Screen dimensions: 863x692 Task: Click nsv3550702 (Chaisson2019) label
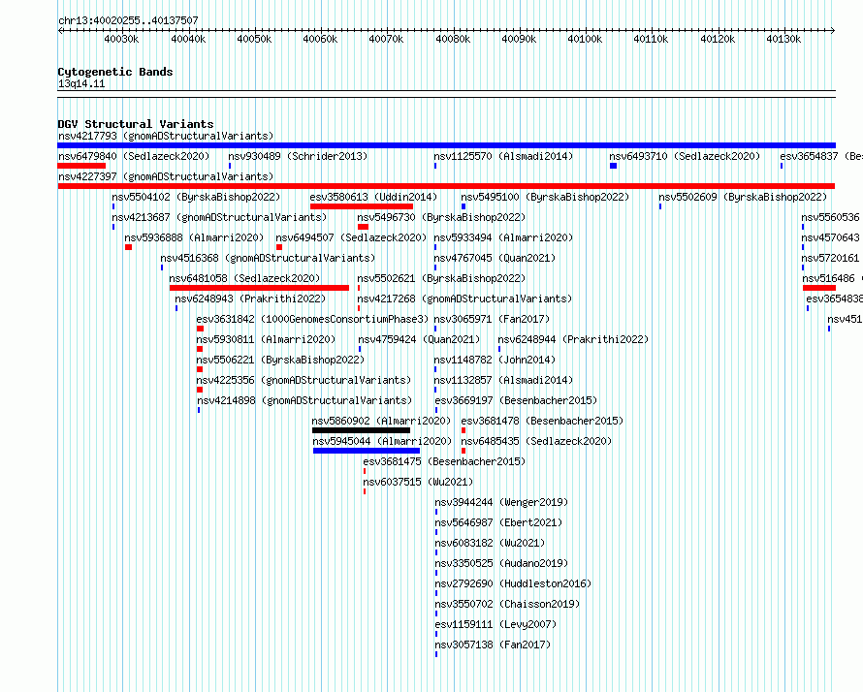coord(507,604)
